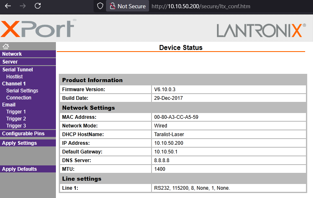313x198 pixels.
Task: Click the XPort logo
Action: 38,28
